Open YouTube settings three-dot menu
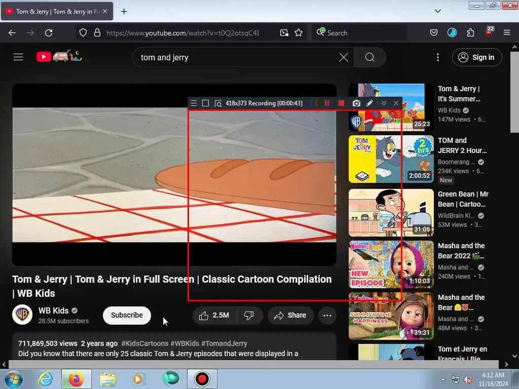 [437, 58]
